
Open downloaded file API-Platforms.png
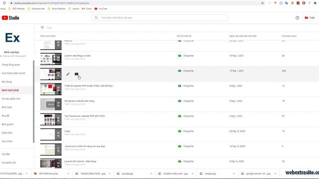pos(48,174)
